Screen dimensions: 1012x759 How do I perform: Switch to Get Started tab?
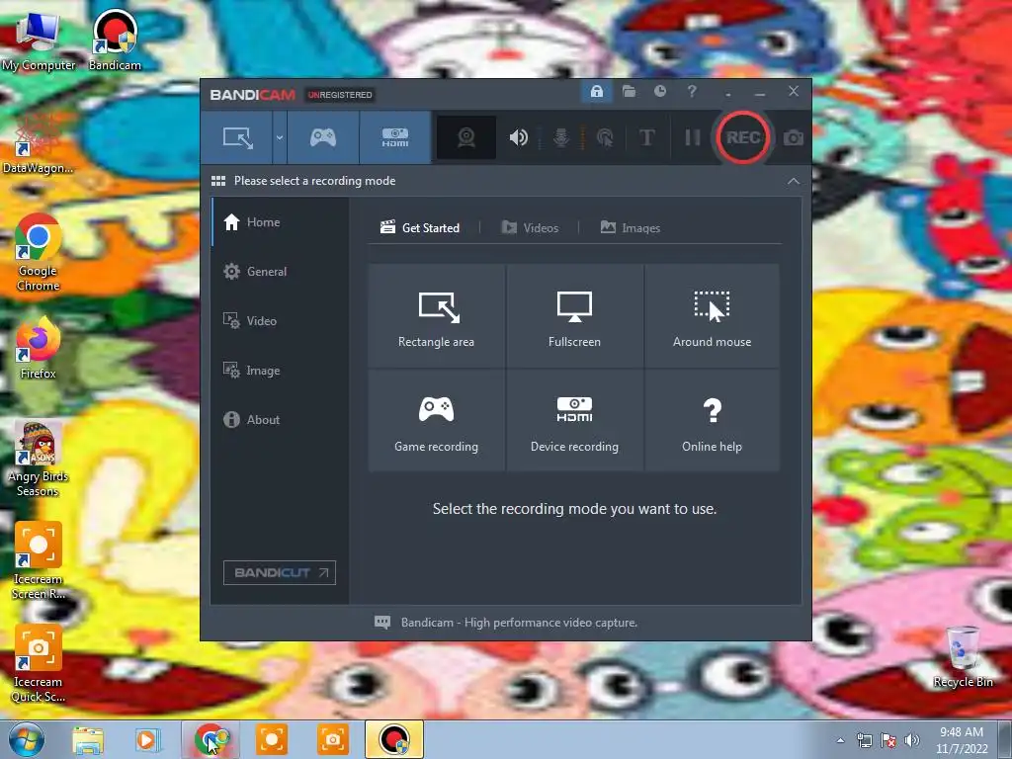(x=420, y=228)
